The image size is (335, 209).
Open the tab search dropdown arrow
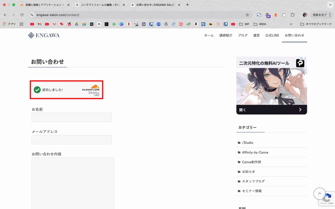pos(329,5)
